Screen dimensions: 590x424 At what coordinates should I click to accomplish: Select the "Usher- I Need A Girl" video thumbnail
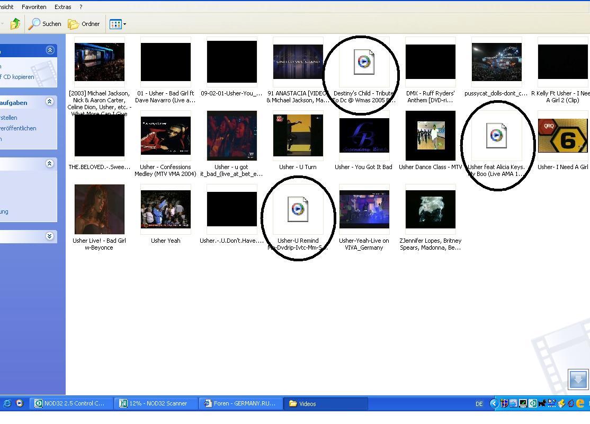pyautogui.click(x=563, y=136)
